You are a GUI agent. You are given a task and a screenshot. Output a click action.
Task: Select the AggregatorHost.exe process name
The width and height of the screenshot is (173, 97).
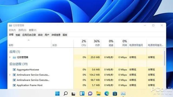click(x=28, y=70)
